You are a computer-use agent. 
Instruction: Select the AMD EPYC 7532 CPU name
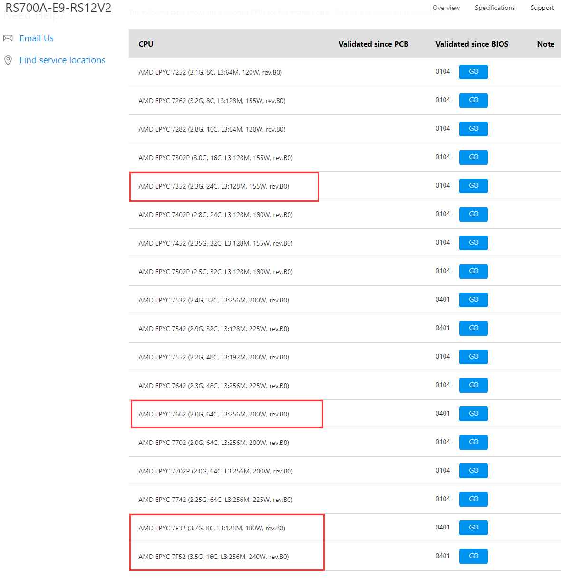pyautogui.click(x=214, y=300)
